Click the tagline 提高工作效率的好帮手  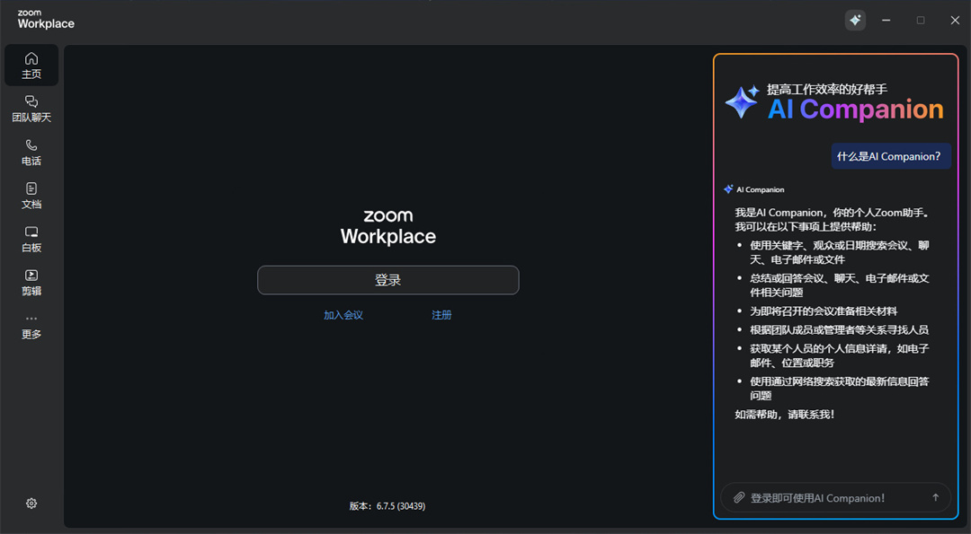click(x=827, y=90)
